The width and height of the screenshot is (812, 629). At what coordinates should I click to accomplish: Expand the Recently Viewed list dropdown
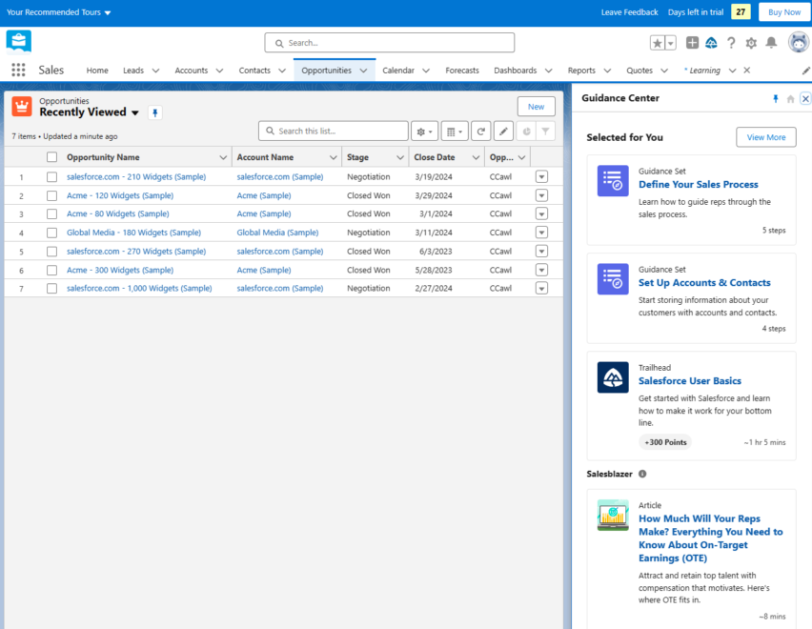pos(134,112)
